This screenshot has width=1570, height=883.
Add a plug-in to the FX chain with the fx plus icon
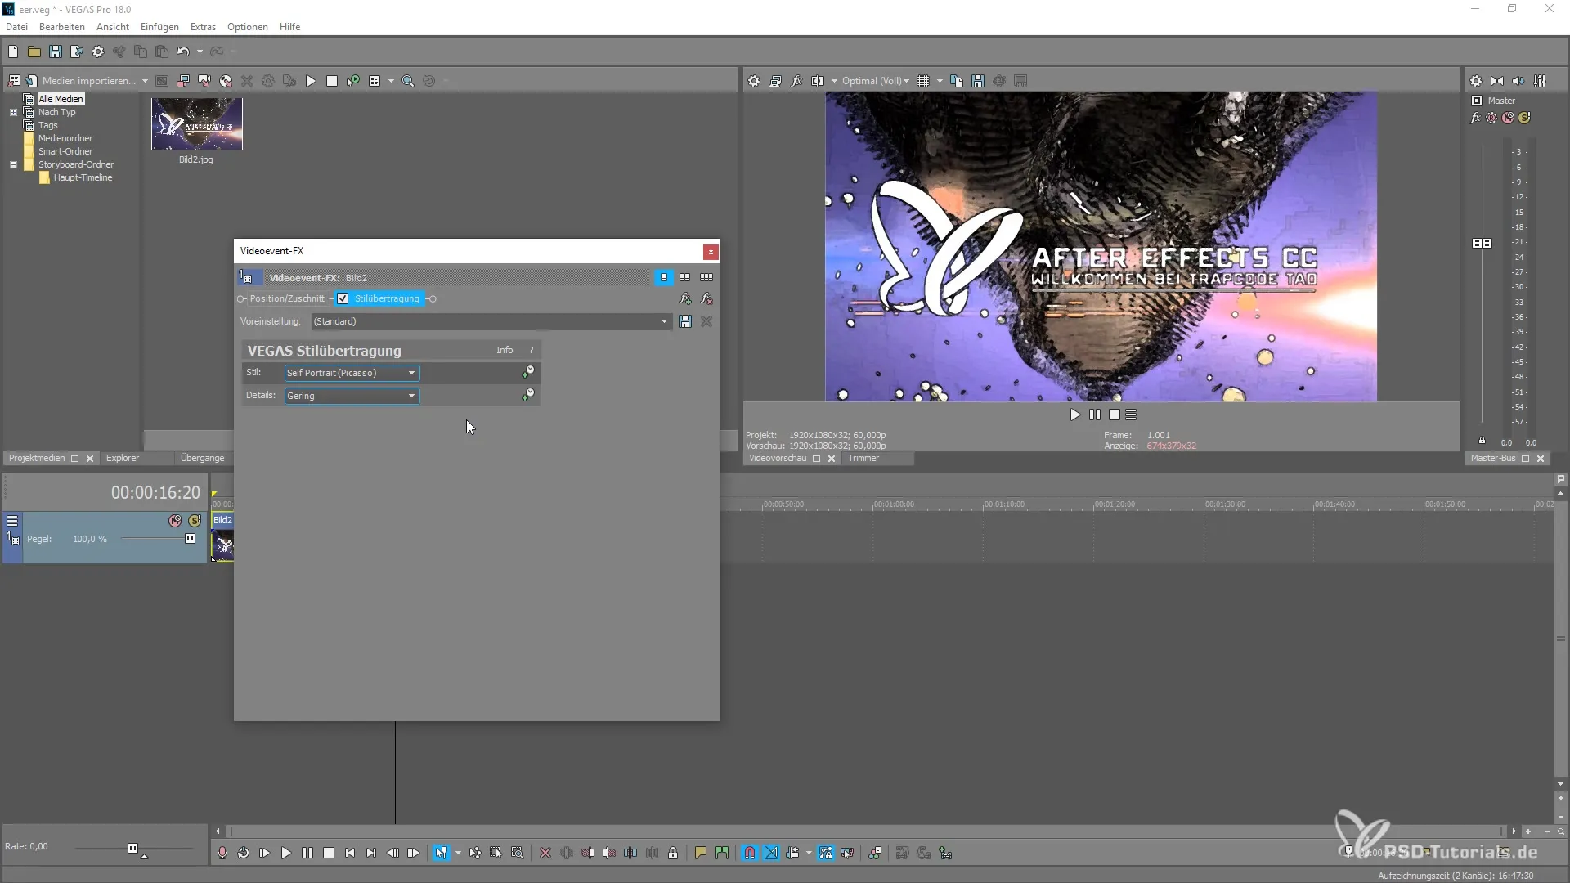[685, 298]
